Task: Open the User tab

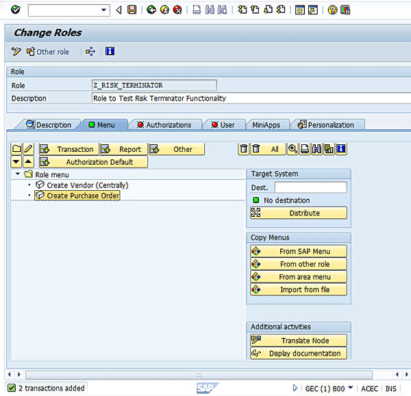Action: [x=223, y=125]
